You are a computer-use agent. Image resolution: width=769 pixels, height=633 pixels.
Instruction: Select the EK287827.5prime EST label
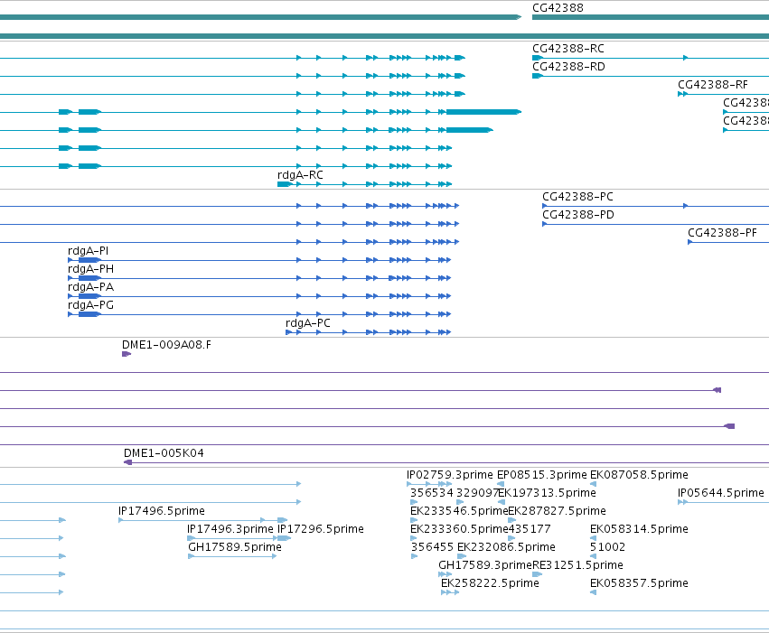pos(557,511)
